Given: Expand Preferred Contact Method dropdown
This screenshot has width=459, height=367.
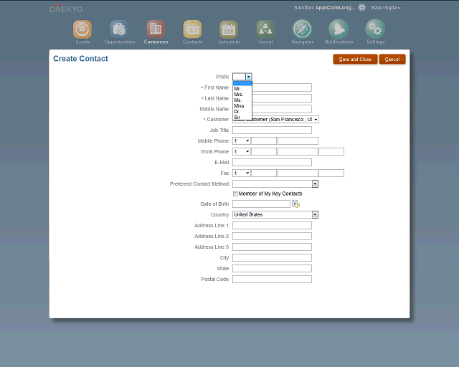Looking at the screenshot, I should tap(315, 183).
